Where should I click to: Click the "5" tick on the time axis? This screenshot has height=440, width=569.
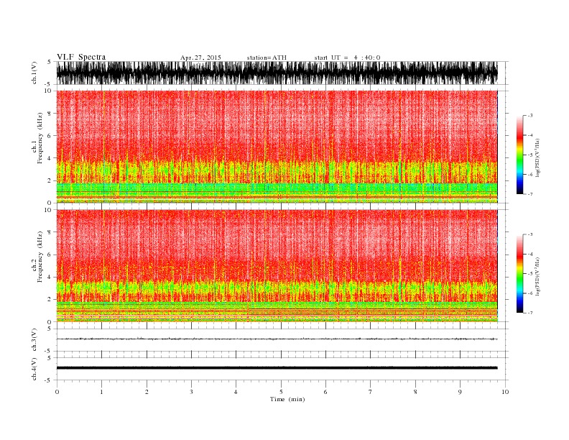(x=281, y=392)
